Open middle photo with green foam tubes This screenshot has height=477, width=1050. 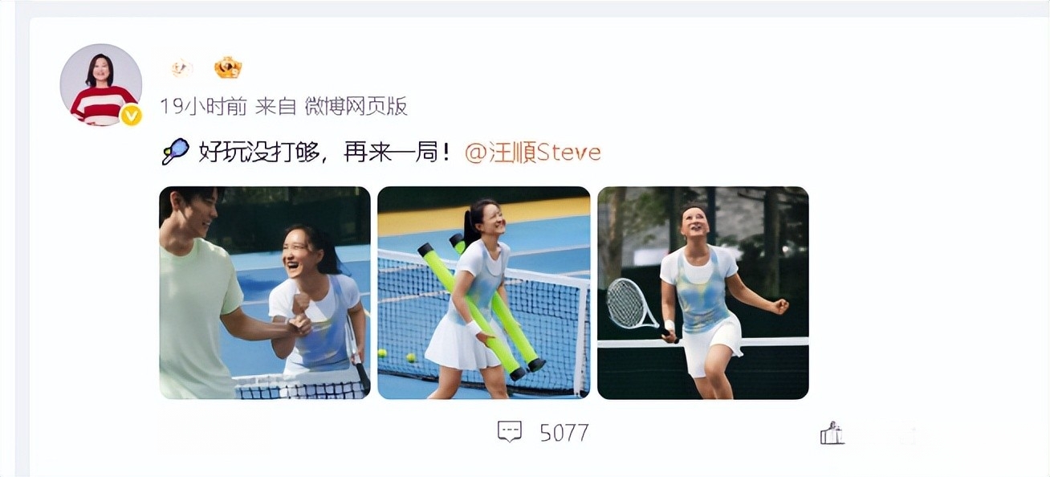coord(484,293)
